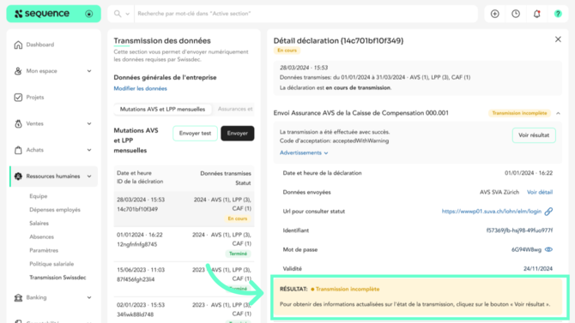
Task: Click the Banking menu label
Action: pyautogui.click(x=36, y=297)
